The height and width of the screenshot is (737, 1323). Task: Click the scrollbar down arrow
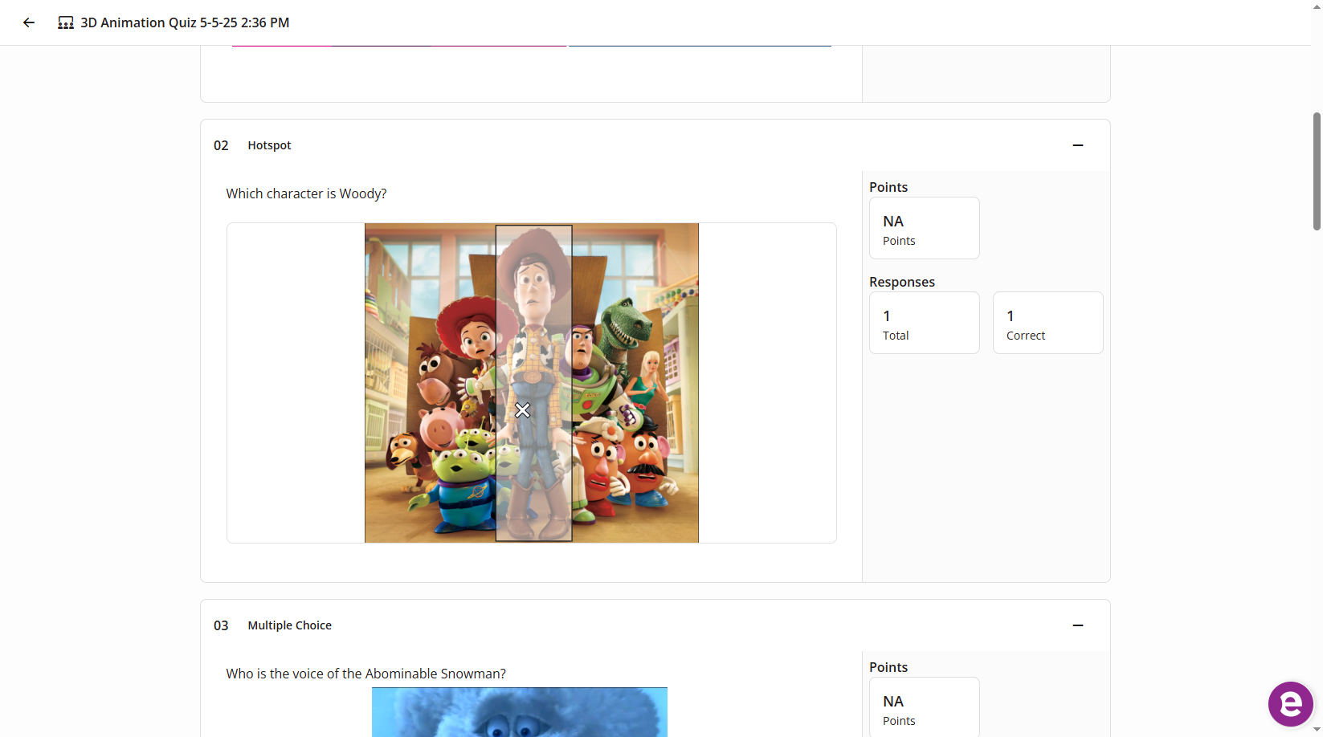(x=1317, y=730)
